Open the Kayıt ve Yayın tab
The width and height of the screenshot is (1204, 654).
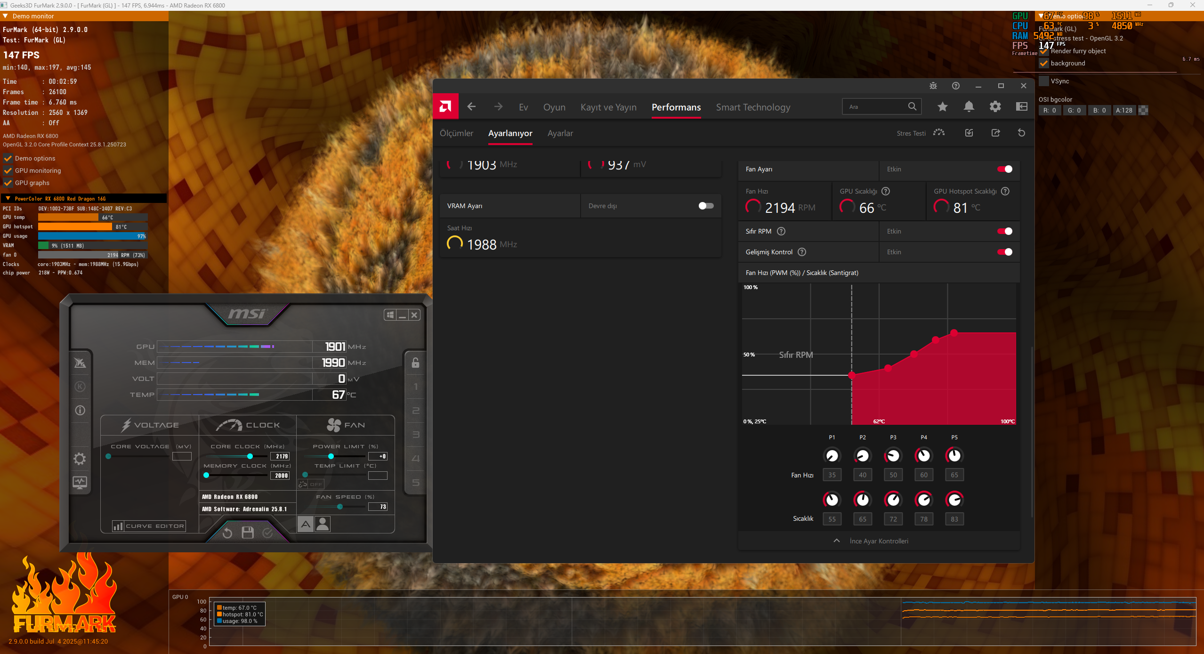pyautogui.click(x=608, y=107)
